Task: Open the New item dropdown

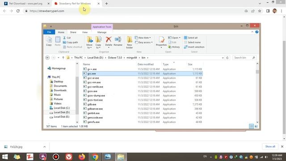Action: (x=143, y=38)
